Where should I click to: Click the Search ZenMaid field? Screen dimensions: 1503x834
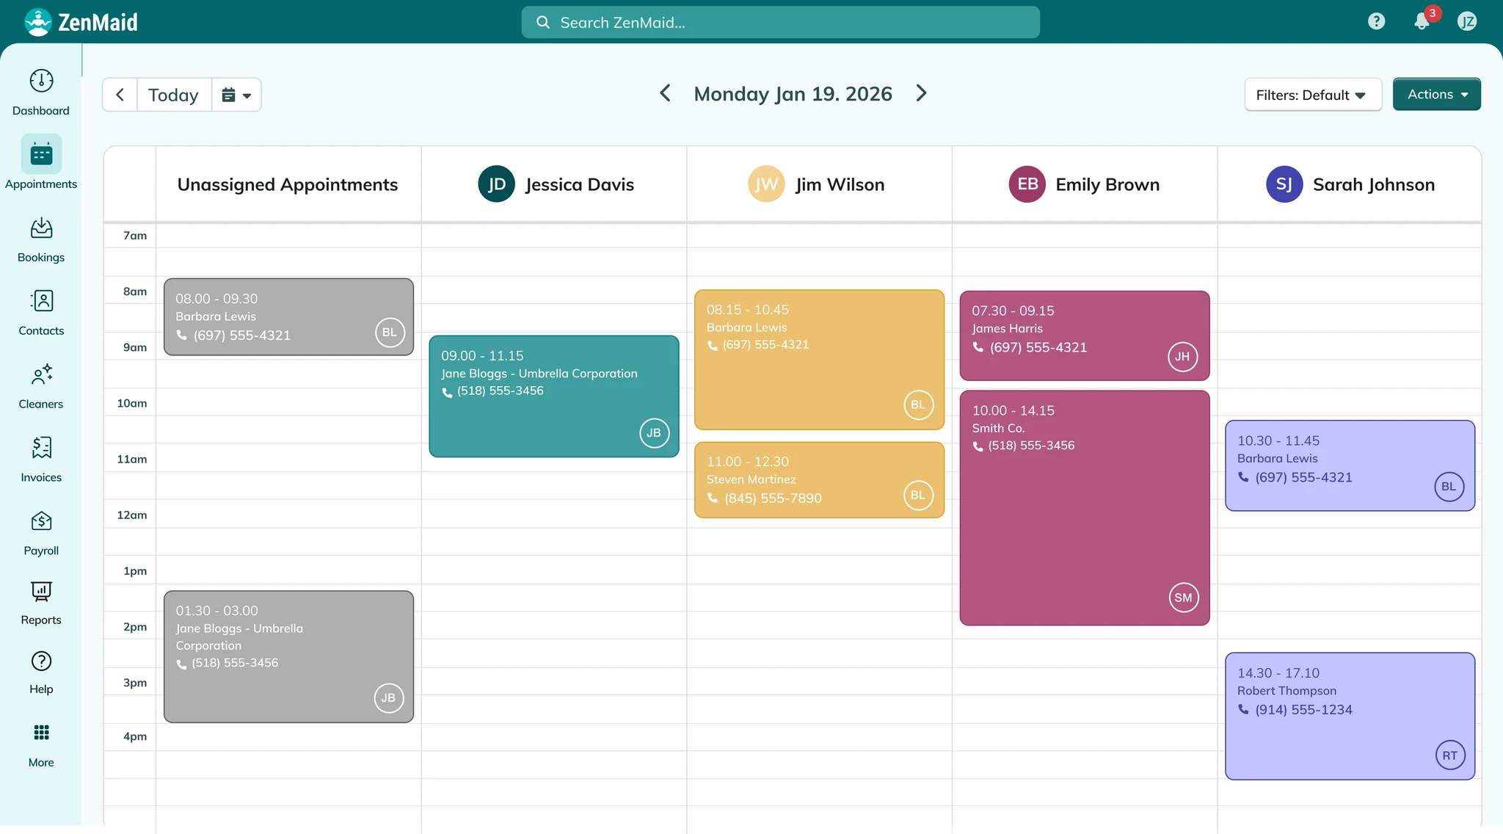(x=780, y=22)
